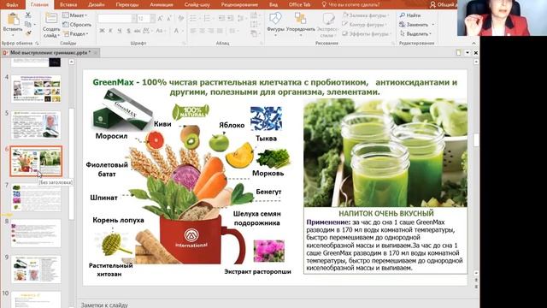Open the Arrange (Упорядочить) menu icon
Screen dimensions: 547x308
pos(300,18)
